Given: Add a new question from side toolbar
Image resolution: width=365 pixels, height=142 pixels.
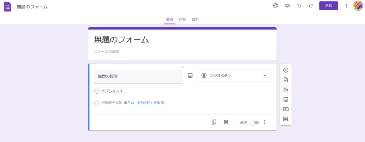Looking at the screenshot, I should pyautogui.click(x=286, y=70).
